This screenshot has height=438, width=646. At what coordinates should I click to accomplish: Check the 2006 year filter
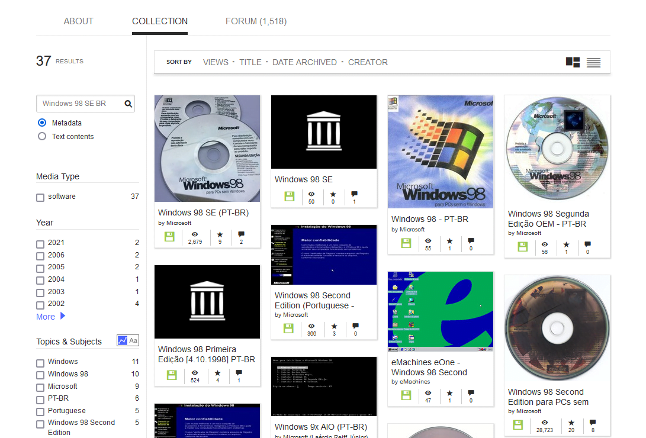tap(40, 256)
